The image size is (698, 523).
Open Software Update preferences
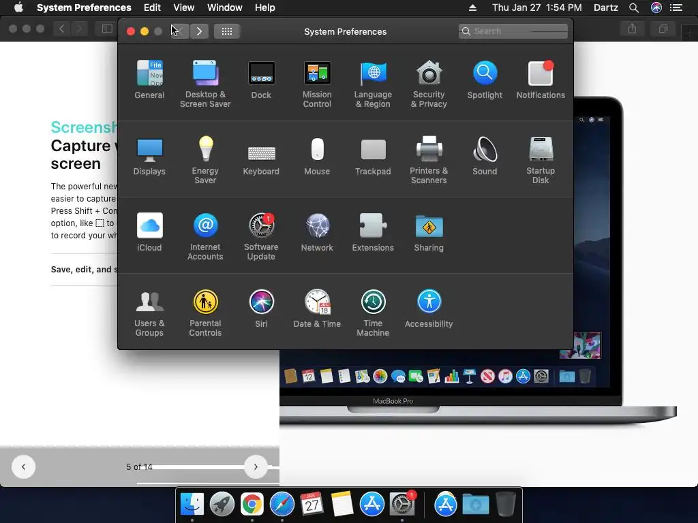click(x=261, y=236)
